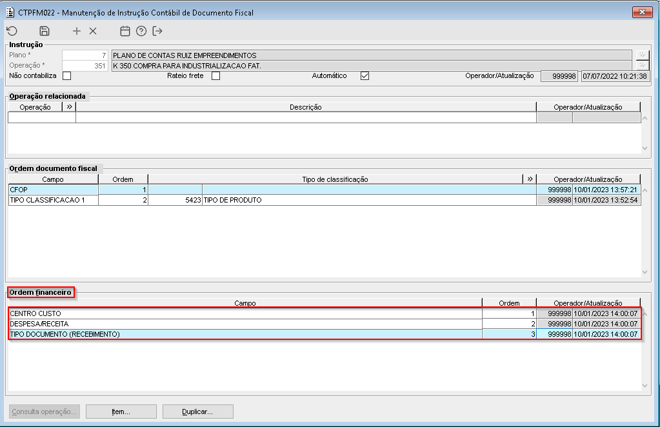Image resolution: width=660 pixels, height=427 pixels.
Task: Click timestamp 10/01/2023 13:57:21 cell
Action: click(x=606, y=190)
